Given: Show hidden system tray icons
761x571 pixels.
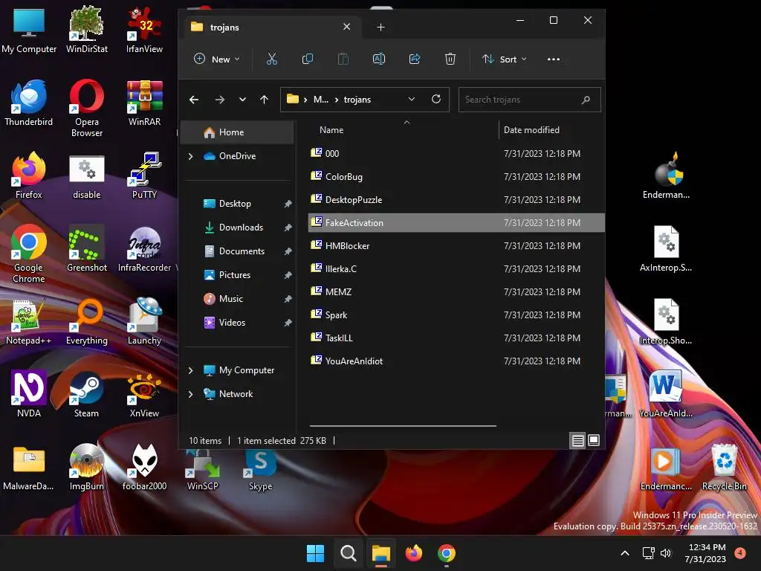Looking at the screenshot, I should (625, 553).
